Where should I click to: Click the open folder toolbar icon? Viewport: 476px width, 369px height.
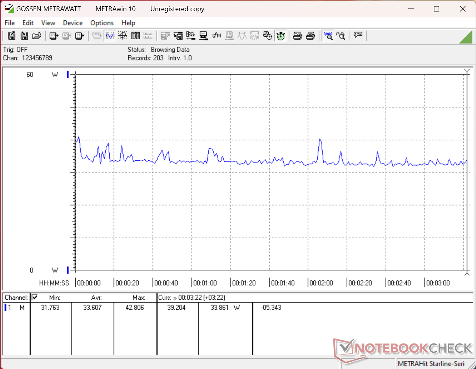coord(37,36)
